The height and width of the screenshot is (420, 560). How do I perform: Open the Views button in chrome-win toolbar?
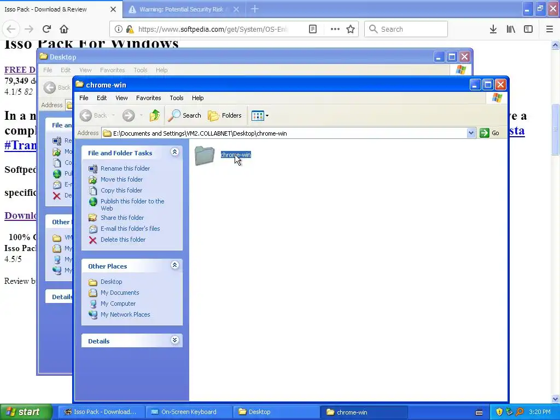pos(260,115)
